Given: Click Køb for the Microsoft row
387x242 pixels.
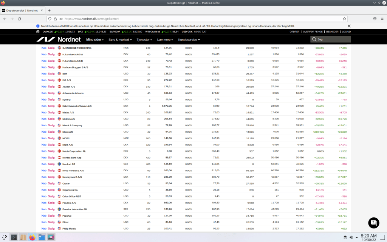Looking at the screenshot, I should (x=44, y=132).
